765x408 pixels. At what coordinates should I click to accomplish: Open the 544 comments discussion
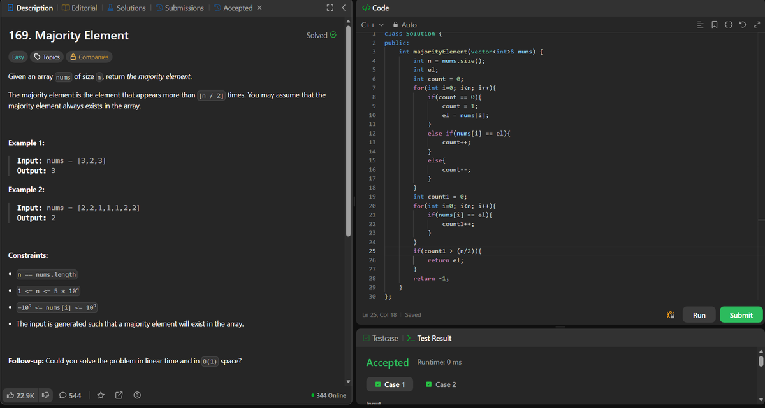pyautogui.click(x=70, y=395)
